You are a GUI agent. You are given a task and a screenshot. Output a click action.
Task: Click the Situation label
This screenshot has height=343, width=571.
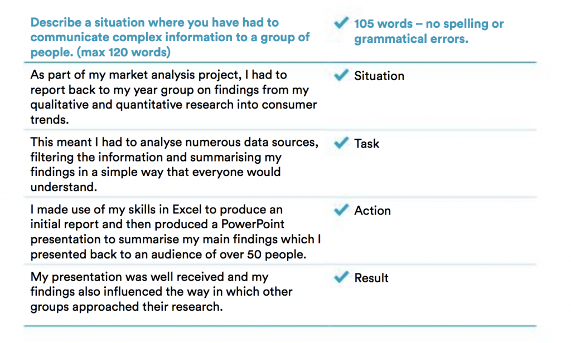point(379,76)
